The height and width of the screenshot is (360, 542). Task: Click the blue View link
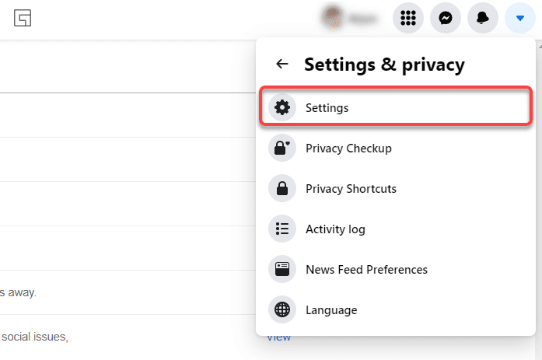point(279,337)
